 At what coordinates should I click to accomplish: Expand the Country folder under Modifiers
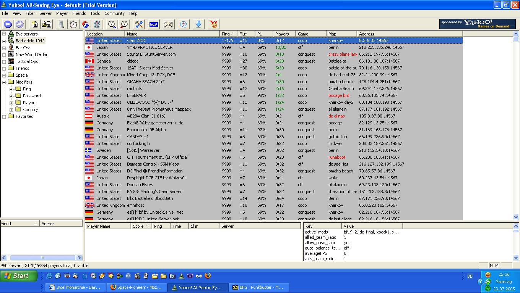[11, 109]
